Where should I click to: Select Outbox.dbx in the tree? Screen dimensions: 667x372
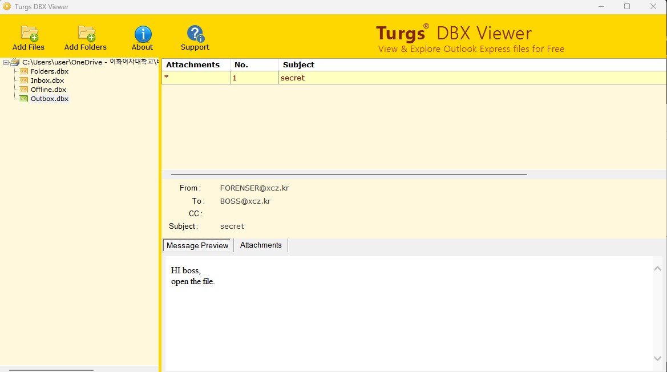(49, 99)
